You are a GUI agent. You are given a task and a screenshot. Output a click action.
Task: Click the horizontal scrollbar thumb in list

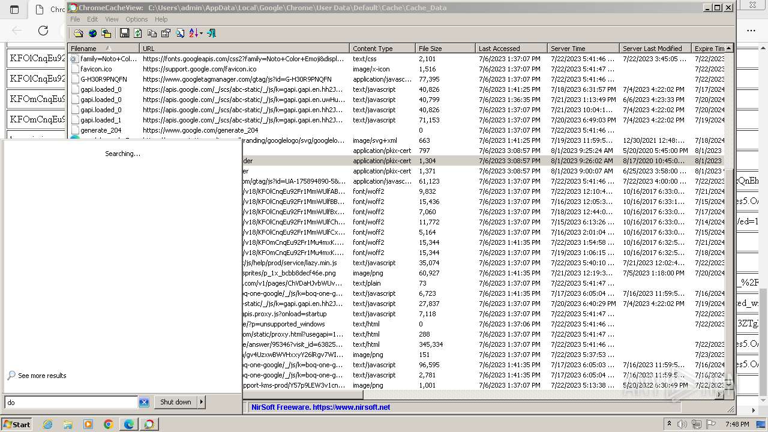pyautogui.click(x=303, y=395)
